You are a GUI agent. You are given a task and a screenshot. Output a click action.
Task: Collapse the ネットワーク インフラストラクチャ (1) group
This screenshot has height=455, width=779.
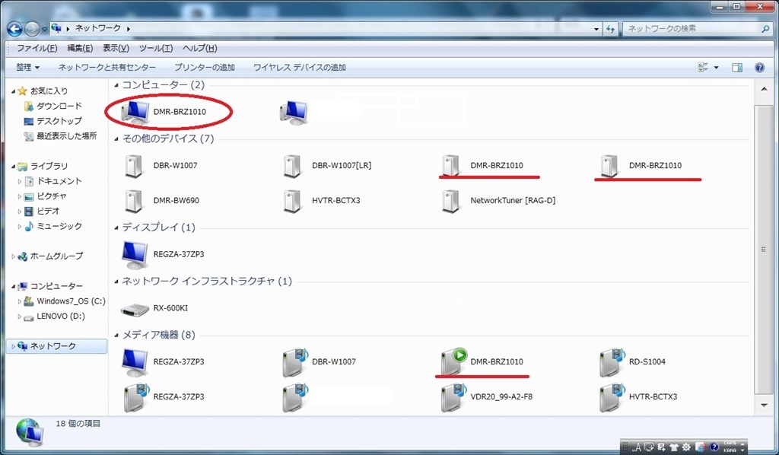(x=116, y=282)
